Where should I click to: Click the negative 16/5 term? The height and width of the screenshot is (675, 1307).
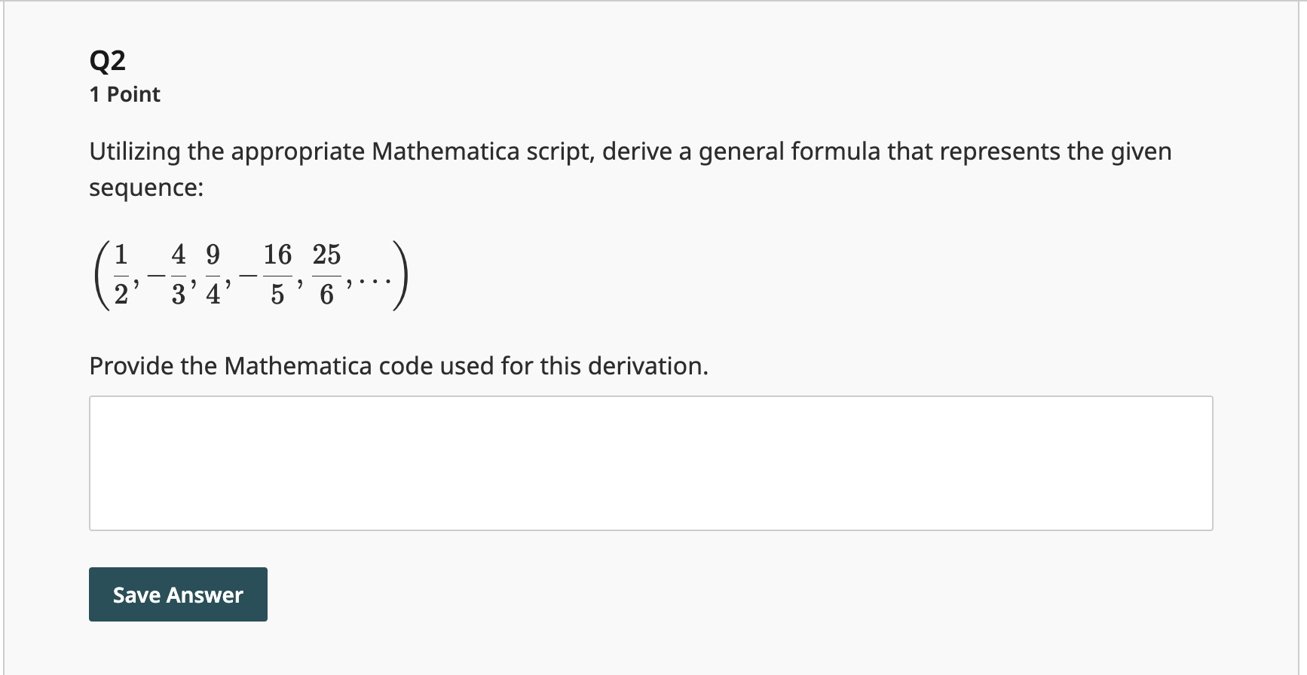269,274
